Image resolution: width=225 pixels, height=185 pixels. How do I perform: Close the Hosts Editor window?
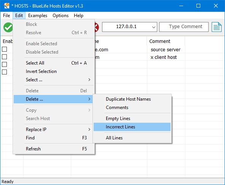[x=216, y=6]
